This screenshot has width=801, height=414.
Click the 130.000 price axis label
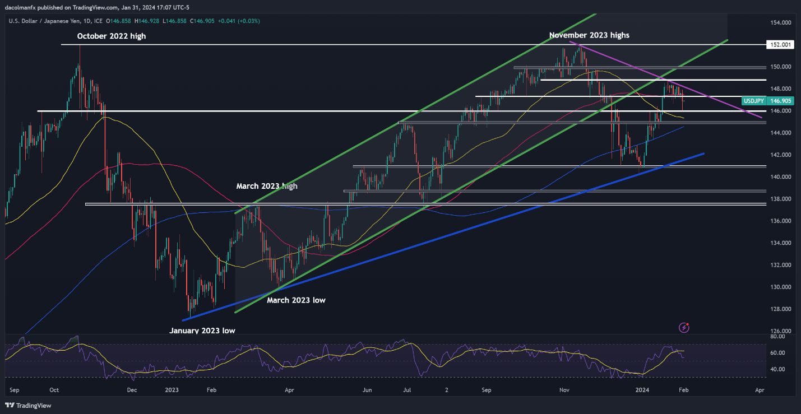[x=780, y=287]
